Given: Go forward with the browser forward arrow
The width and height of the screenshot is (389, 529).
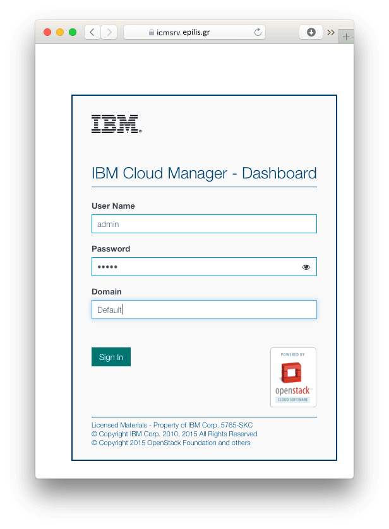Looking at the screenshot, I should pos(109,32).
